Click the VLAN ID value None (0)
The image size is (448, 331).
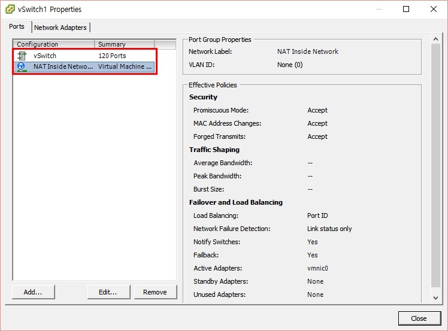tap(290, 65)
